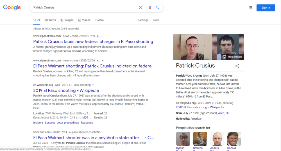The height and width of the screenshot is (151, 281).
Task: Click the Sign in button
Action: pyautogui.click(x=266, y=8)
